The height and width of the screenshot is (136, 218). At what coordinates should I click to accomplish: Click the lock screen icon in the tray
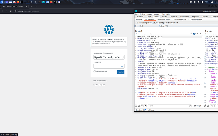pyautogui.click(x=212, y=2)
